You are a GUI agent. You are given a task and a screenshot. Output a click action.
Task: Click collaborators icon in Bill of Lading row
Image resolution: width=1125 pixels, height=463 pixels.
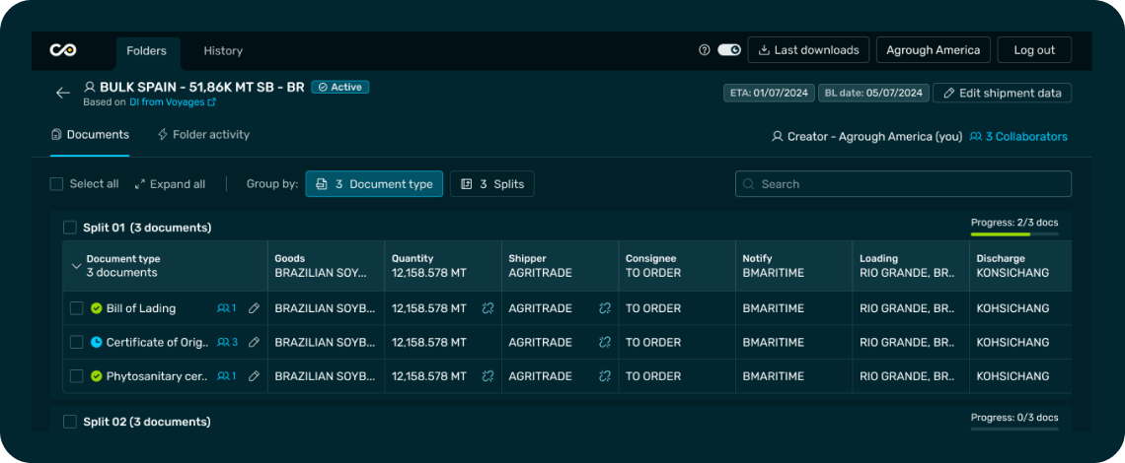226,308
